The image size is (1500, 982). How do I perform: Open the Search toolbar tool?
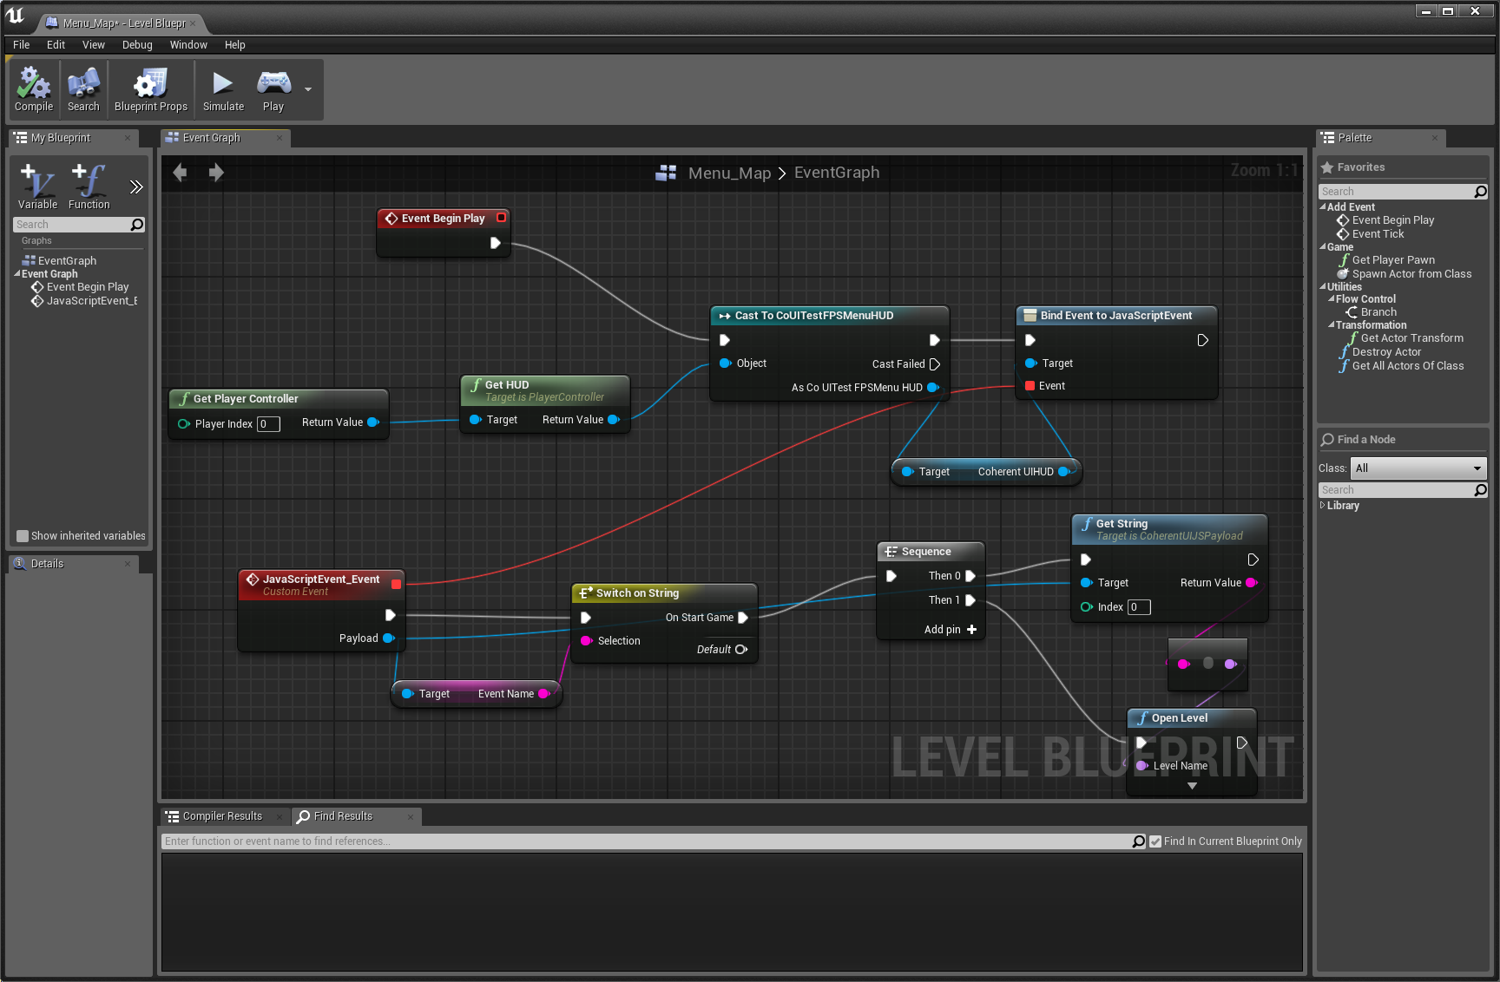point(83,89)
